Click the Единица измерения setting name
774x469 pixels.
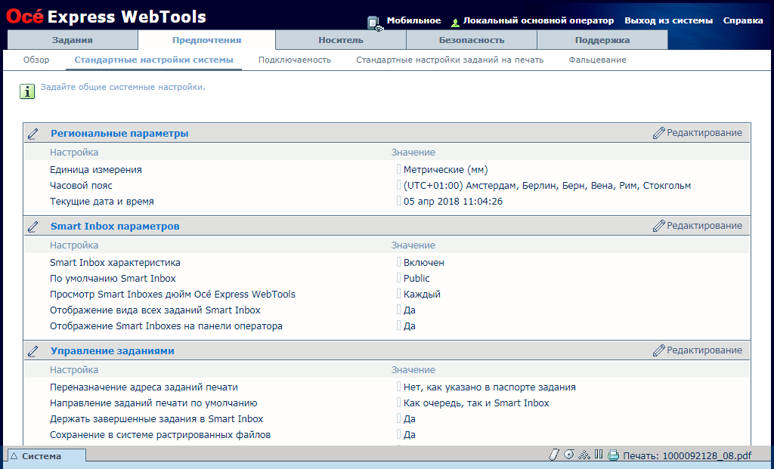[x=96, y=170]
